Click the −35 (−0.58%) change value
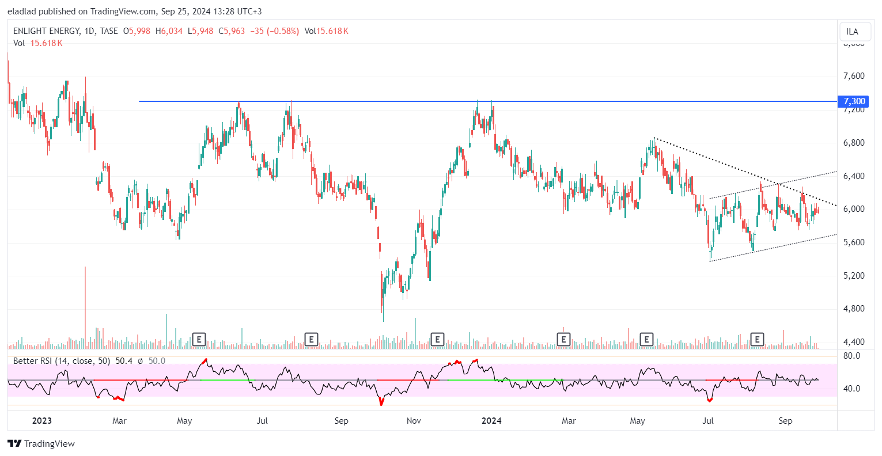This screenshot has height=456, width=882. click(274, 31)
